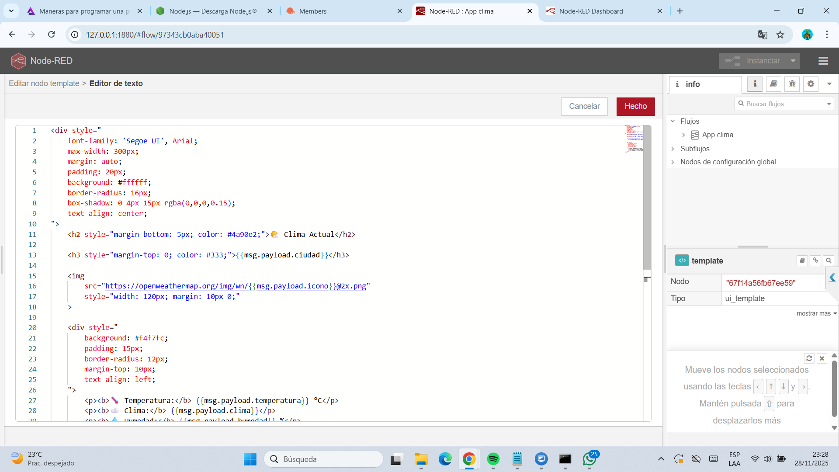This screenshot has width=839, height=472.
Task: Open File Explorer from the taskbar
Action: [x=421, y=459]
